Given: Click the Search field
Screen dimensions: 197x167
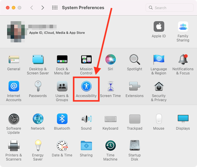Looking at the screenshot, I should click(169, 8).
